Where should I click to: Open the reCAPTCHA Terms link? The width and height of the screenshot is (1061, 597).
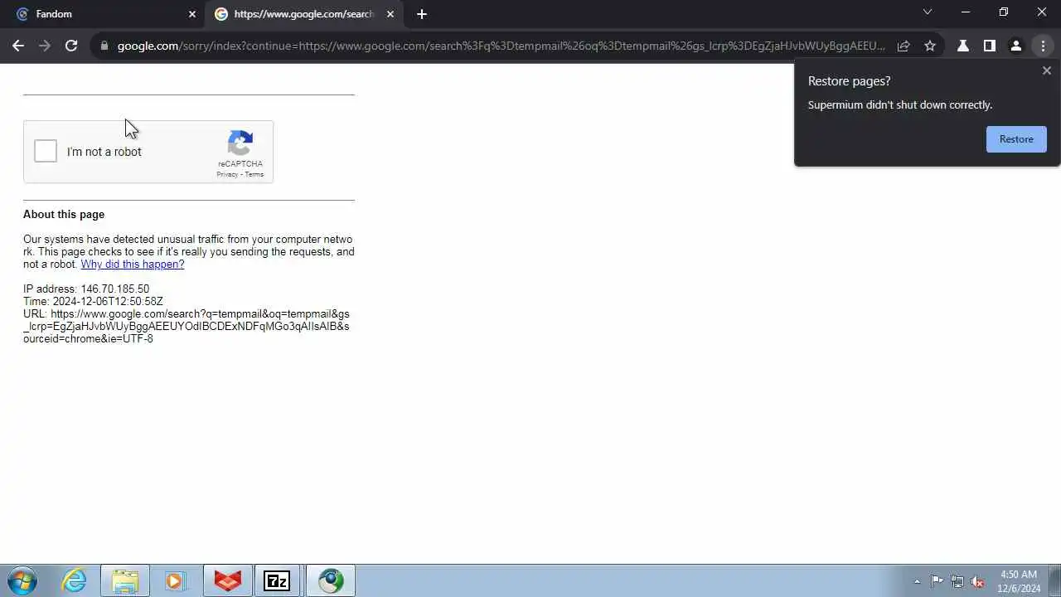[x=254, y=174]
